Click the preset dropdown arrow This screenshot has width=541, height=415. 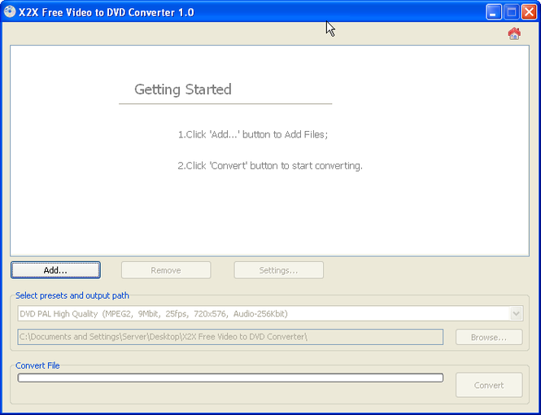pyautogui.click(x=516, y=313)
